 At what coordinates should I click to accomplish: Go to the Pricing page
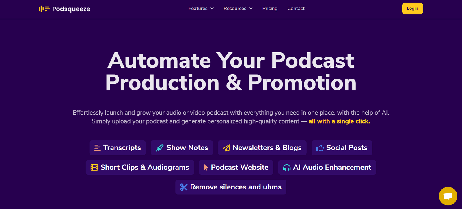[x=270, y=9]
